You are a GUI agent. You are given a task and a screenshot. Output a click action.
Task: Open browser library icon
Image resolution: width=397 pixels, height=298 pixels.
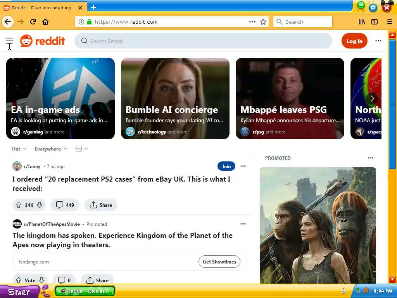pyautogui.click(x=362, y=22)
